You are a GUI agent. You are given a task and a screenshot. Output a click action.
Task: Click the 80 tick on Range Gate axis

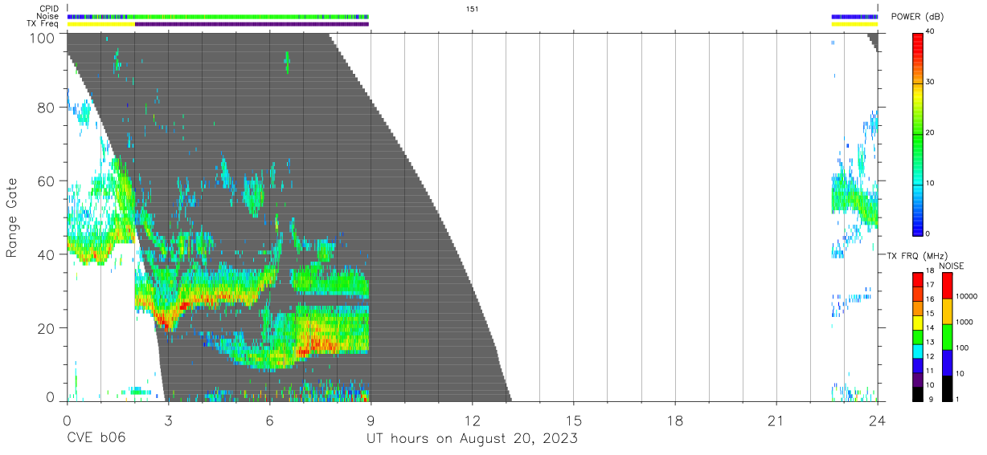tap(46, 108)
